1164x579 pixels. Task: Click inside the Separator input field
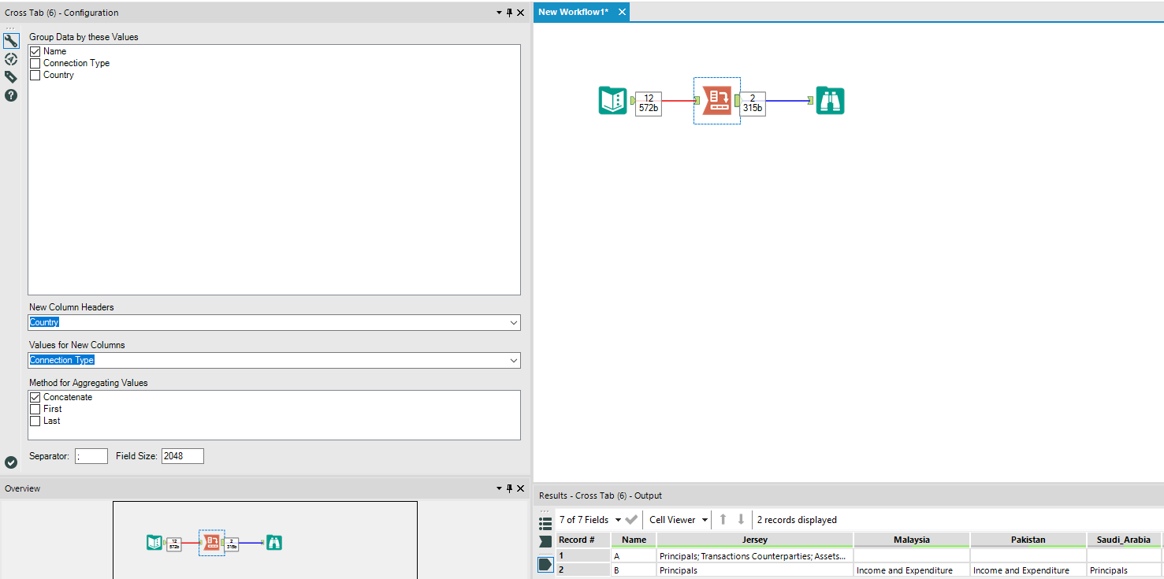[x=91, y=455]
